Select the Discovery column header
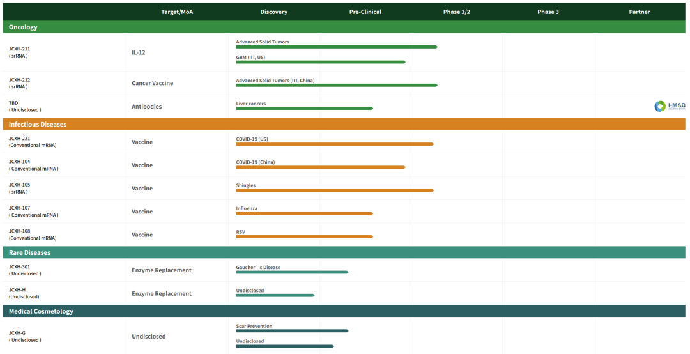 pos(273,12)
